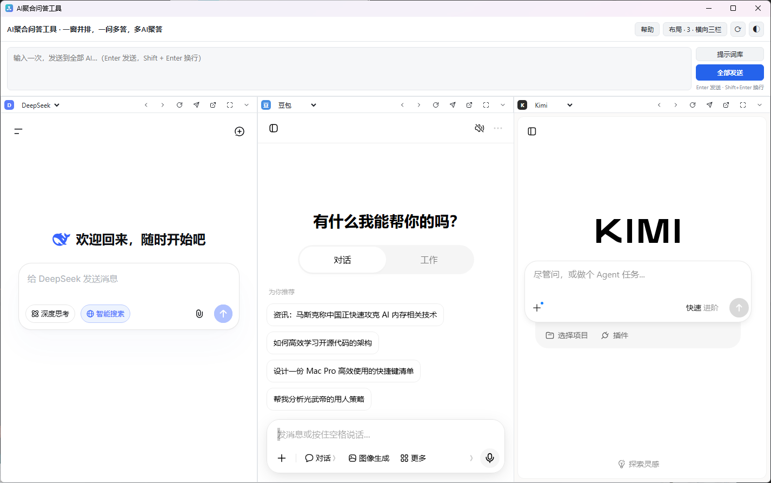Start a new DeepSeek chat
The height and width of the screenshot is (483, 771).
point(240,131)
